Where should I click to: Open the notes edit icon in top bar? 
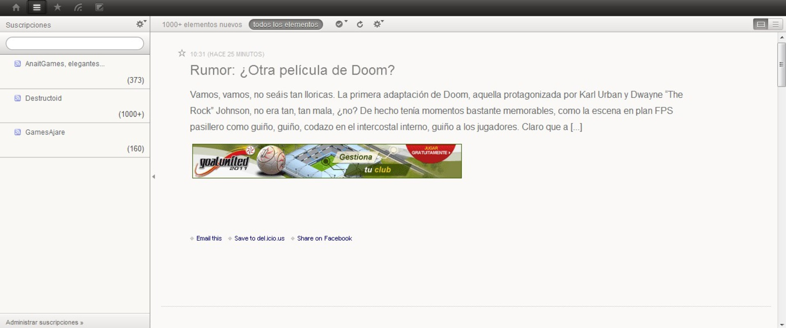tap(99, 7)
